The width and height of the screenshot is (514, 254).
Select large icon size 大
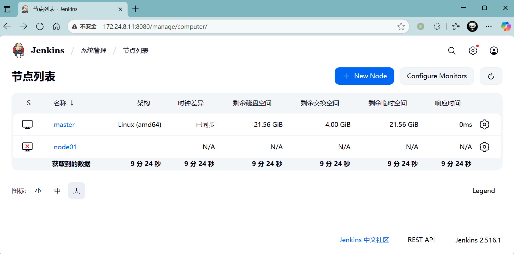[76, 191]
